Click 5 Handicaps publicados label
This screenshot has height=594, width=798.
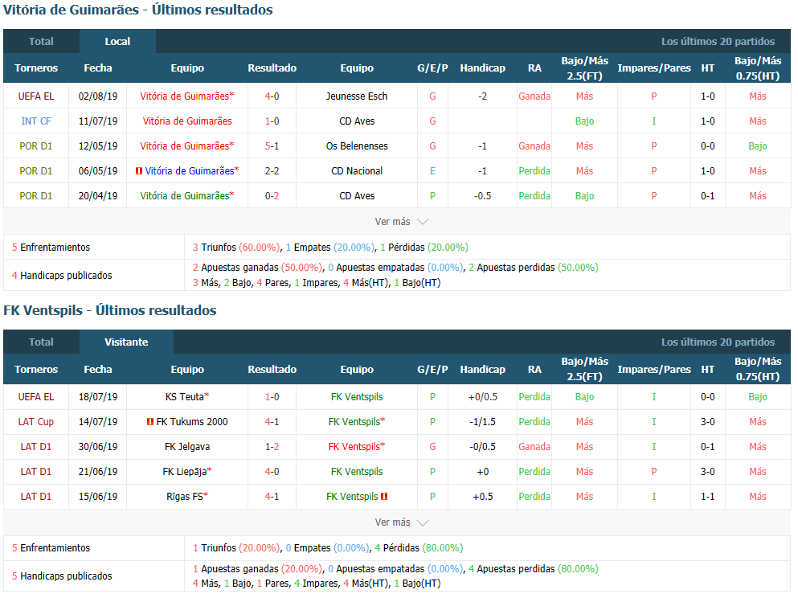62,576
